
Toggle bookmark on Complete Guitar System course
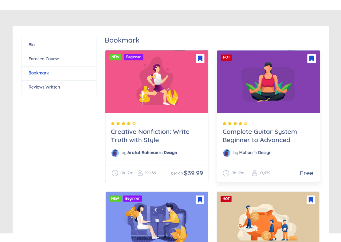point(312,59)
